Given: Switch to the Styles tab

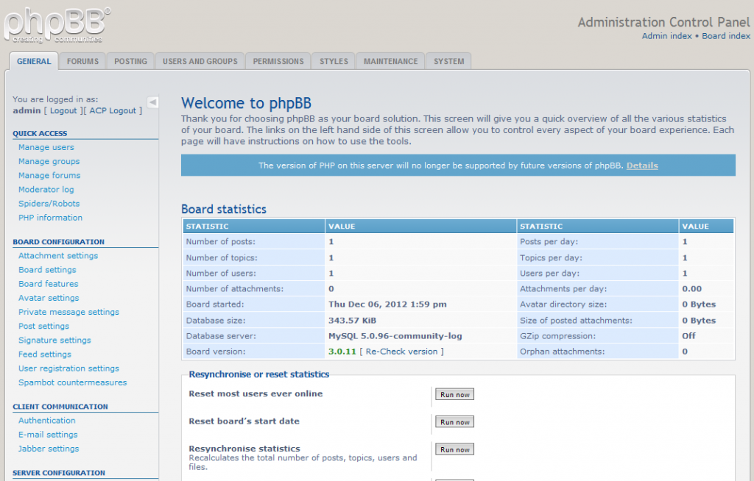Looking at the screenshot, I should (333, 61).
